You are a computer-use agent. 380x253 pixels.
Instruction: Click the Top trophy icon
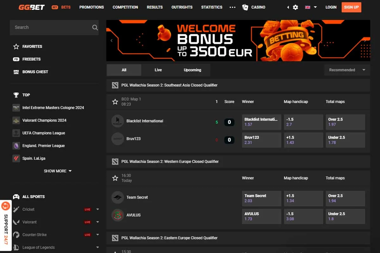point(16,95)
